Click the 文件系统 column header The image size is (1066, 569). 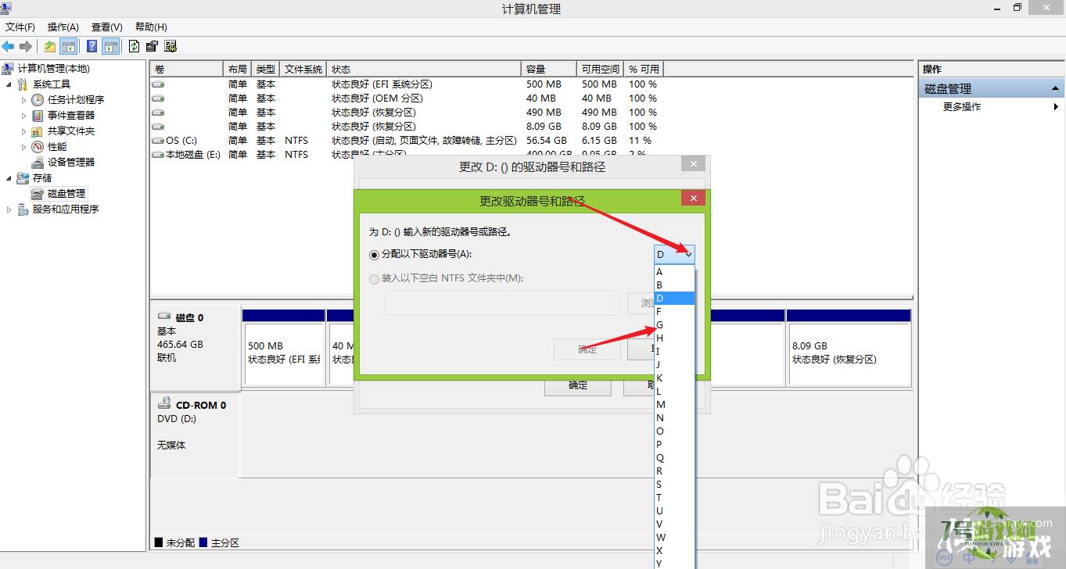click(303, 69)
